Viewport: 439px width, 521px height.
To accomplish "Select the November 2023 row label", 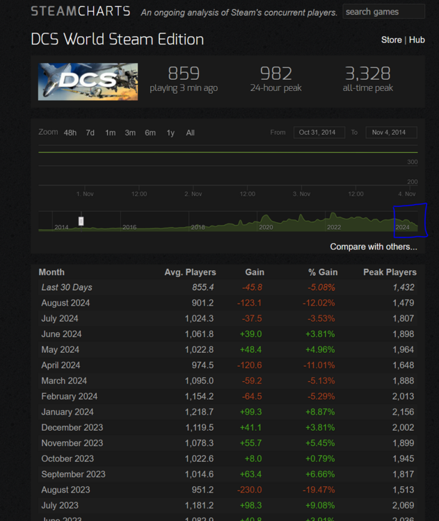I will 72,443.
